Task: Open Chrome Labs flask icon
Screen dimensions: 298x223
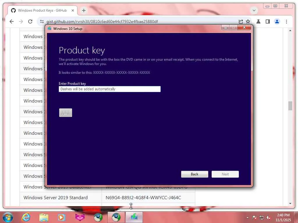Action: point(258,21)
